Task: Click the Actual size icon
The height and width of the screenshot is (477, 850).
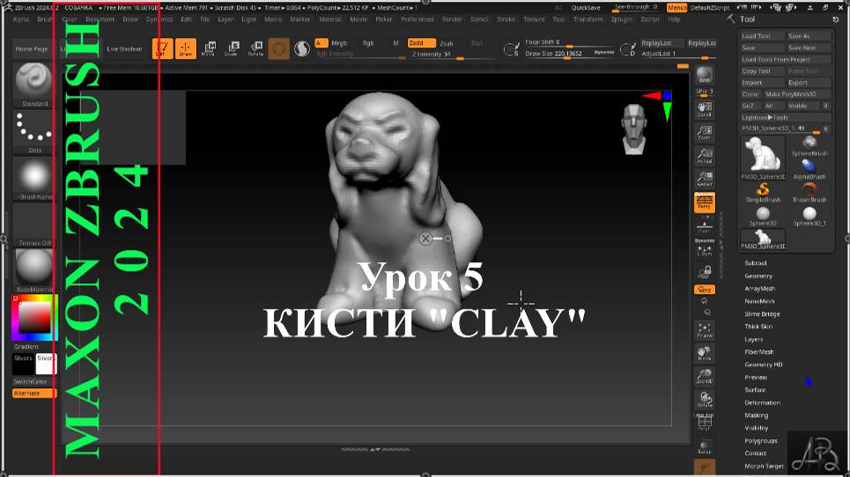Action: (704, 156)
